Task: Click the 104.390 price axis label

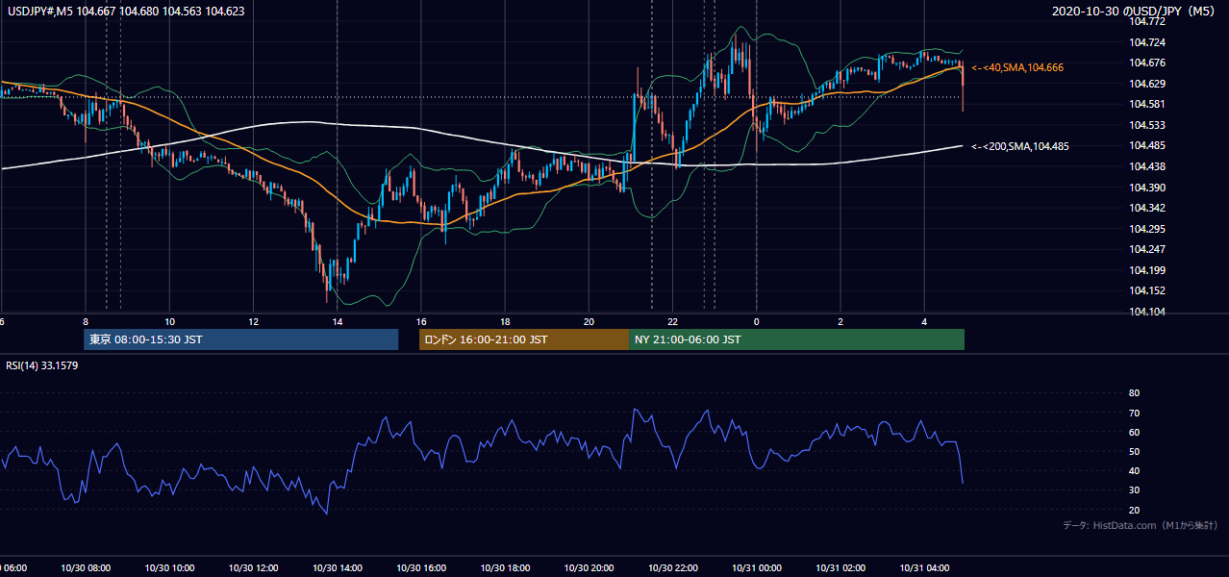Action: (x=1148, y=188)
